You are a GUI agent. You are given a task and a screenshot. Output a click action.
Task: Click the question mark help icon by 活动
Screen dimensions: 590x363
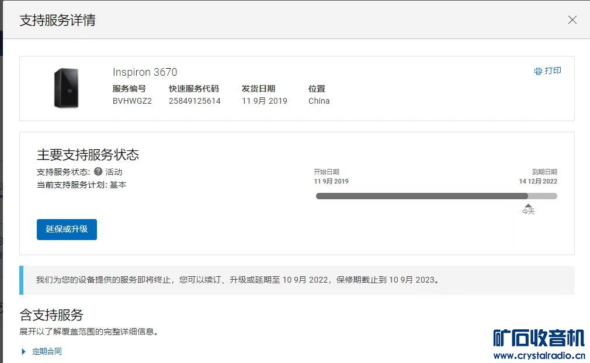coord(98,171)
